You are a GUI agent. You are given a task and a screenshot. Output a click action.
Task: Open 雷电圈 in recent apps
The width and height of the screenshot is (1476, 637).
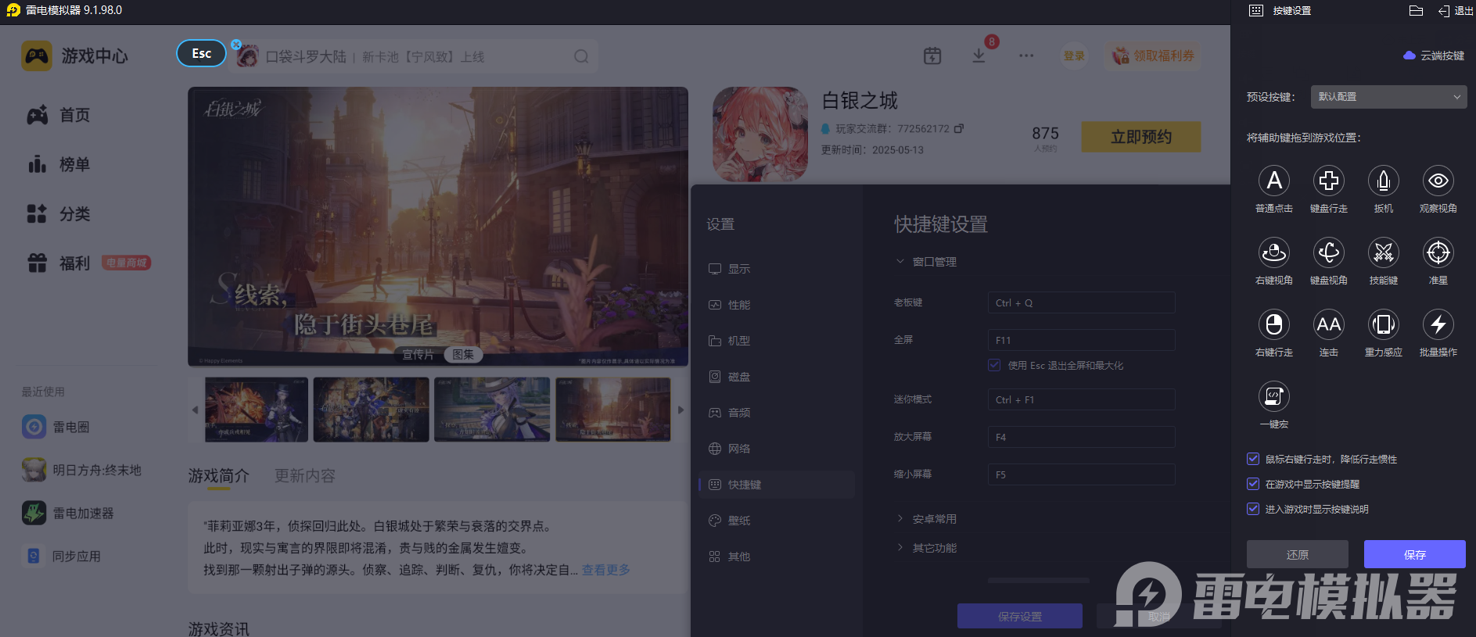[56, 427]
